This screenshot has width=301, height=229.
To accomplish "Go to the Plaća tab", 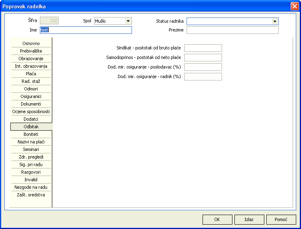I will (x=31, y=74).
